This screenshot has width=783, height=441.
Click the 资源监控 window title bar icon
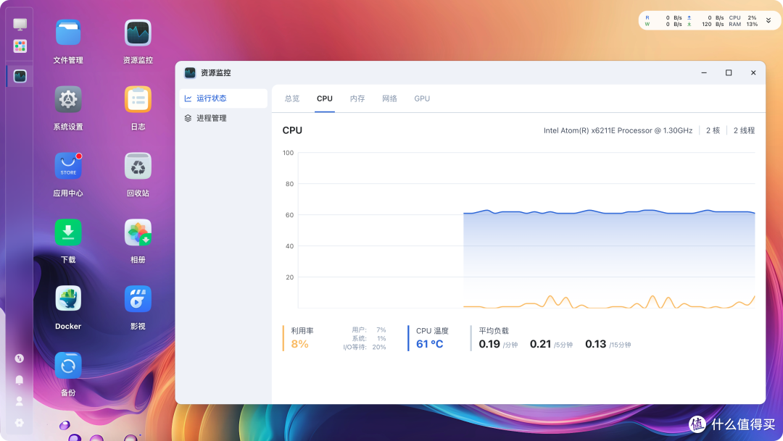[x=190, y=73]
